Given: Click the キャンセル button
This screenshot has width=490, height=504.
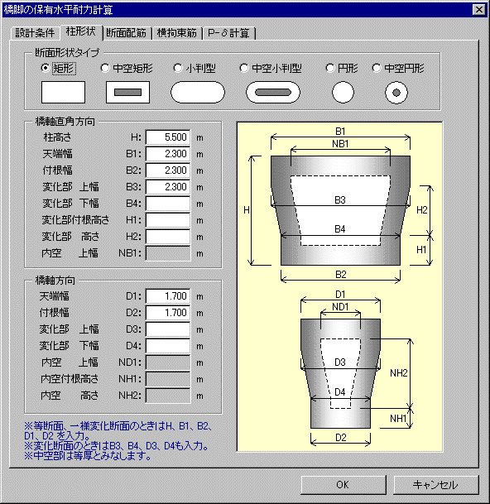Looking at the screenshot, I should click(x=436, y=485).
